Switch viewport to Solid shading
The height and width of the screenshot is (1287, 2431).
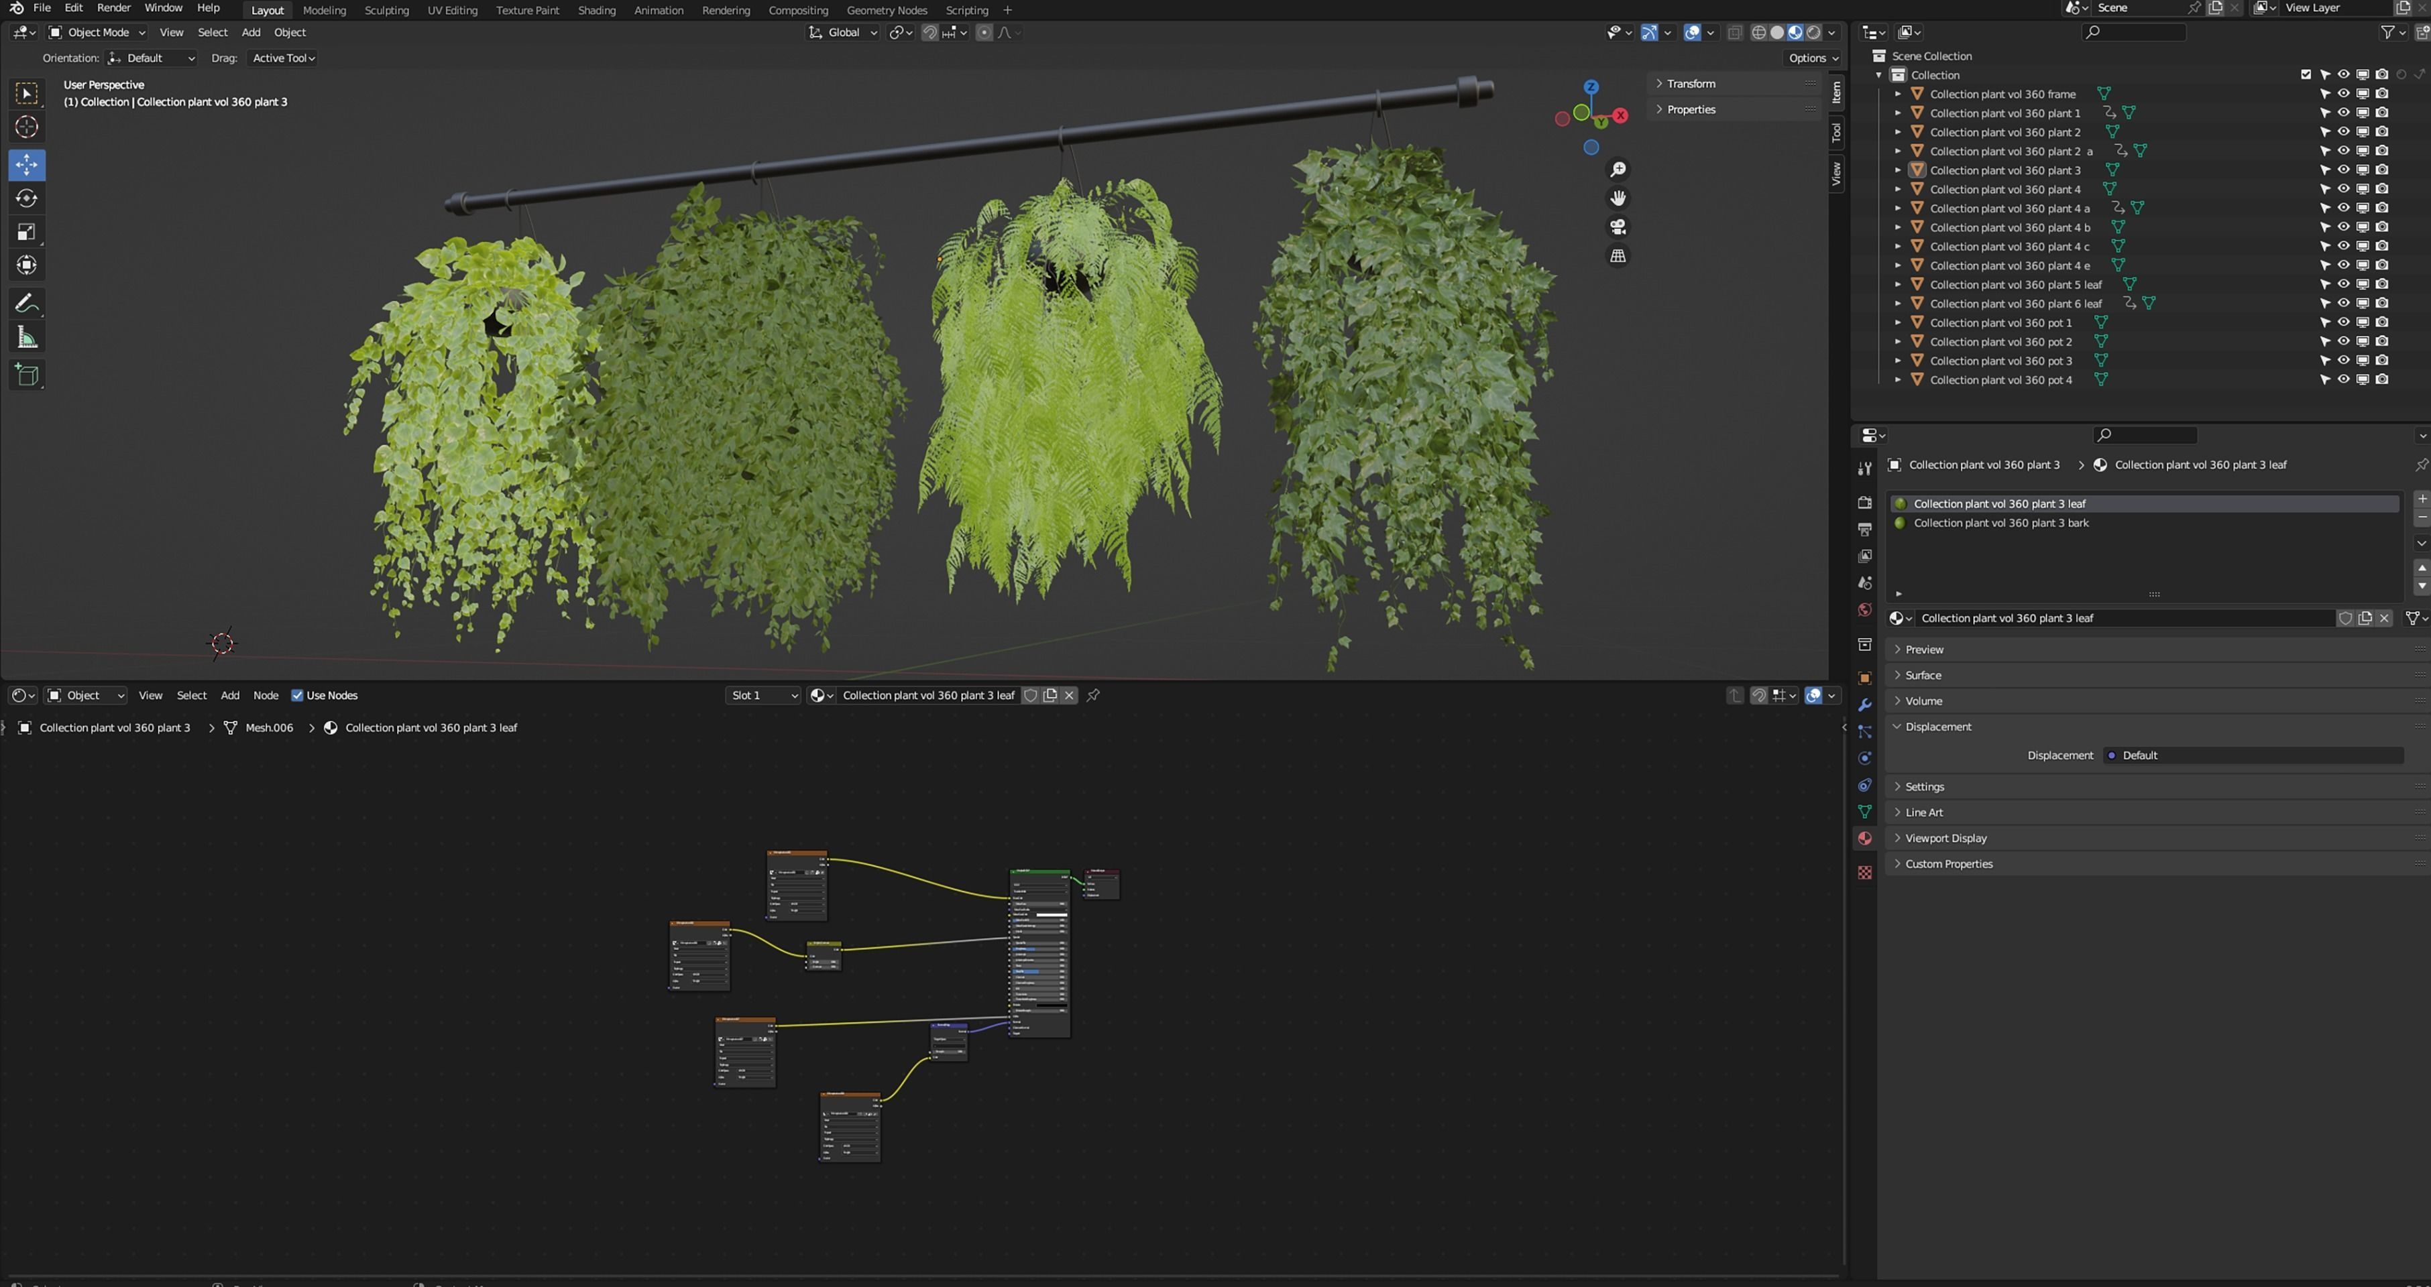point(1777,32)
